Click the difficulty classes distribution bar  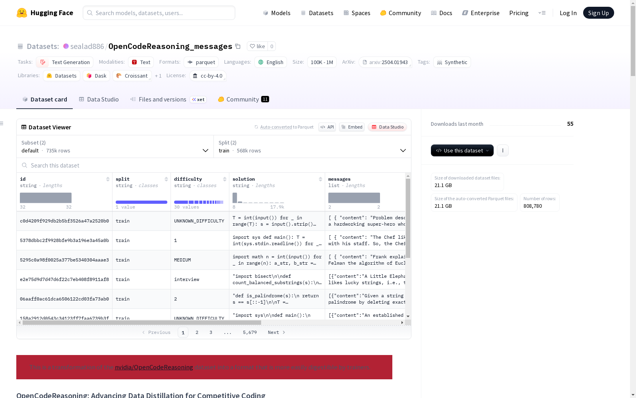tap(199, 202)
